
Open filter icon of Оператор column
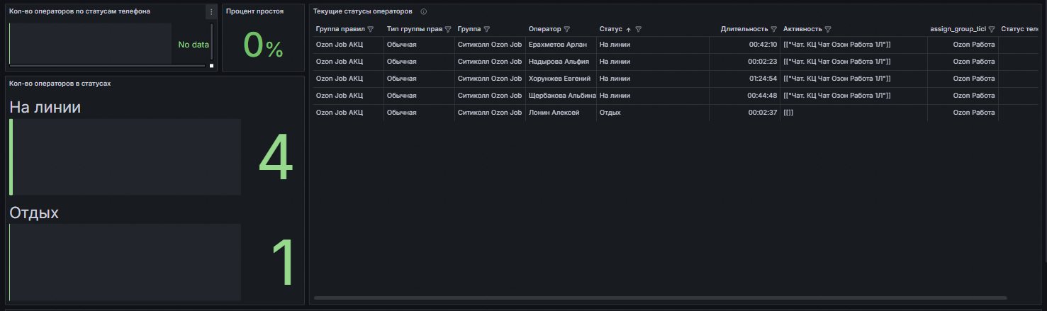[566, 29]
